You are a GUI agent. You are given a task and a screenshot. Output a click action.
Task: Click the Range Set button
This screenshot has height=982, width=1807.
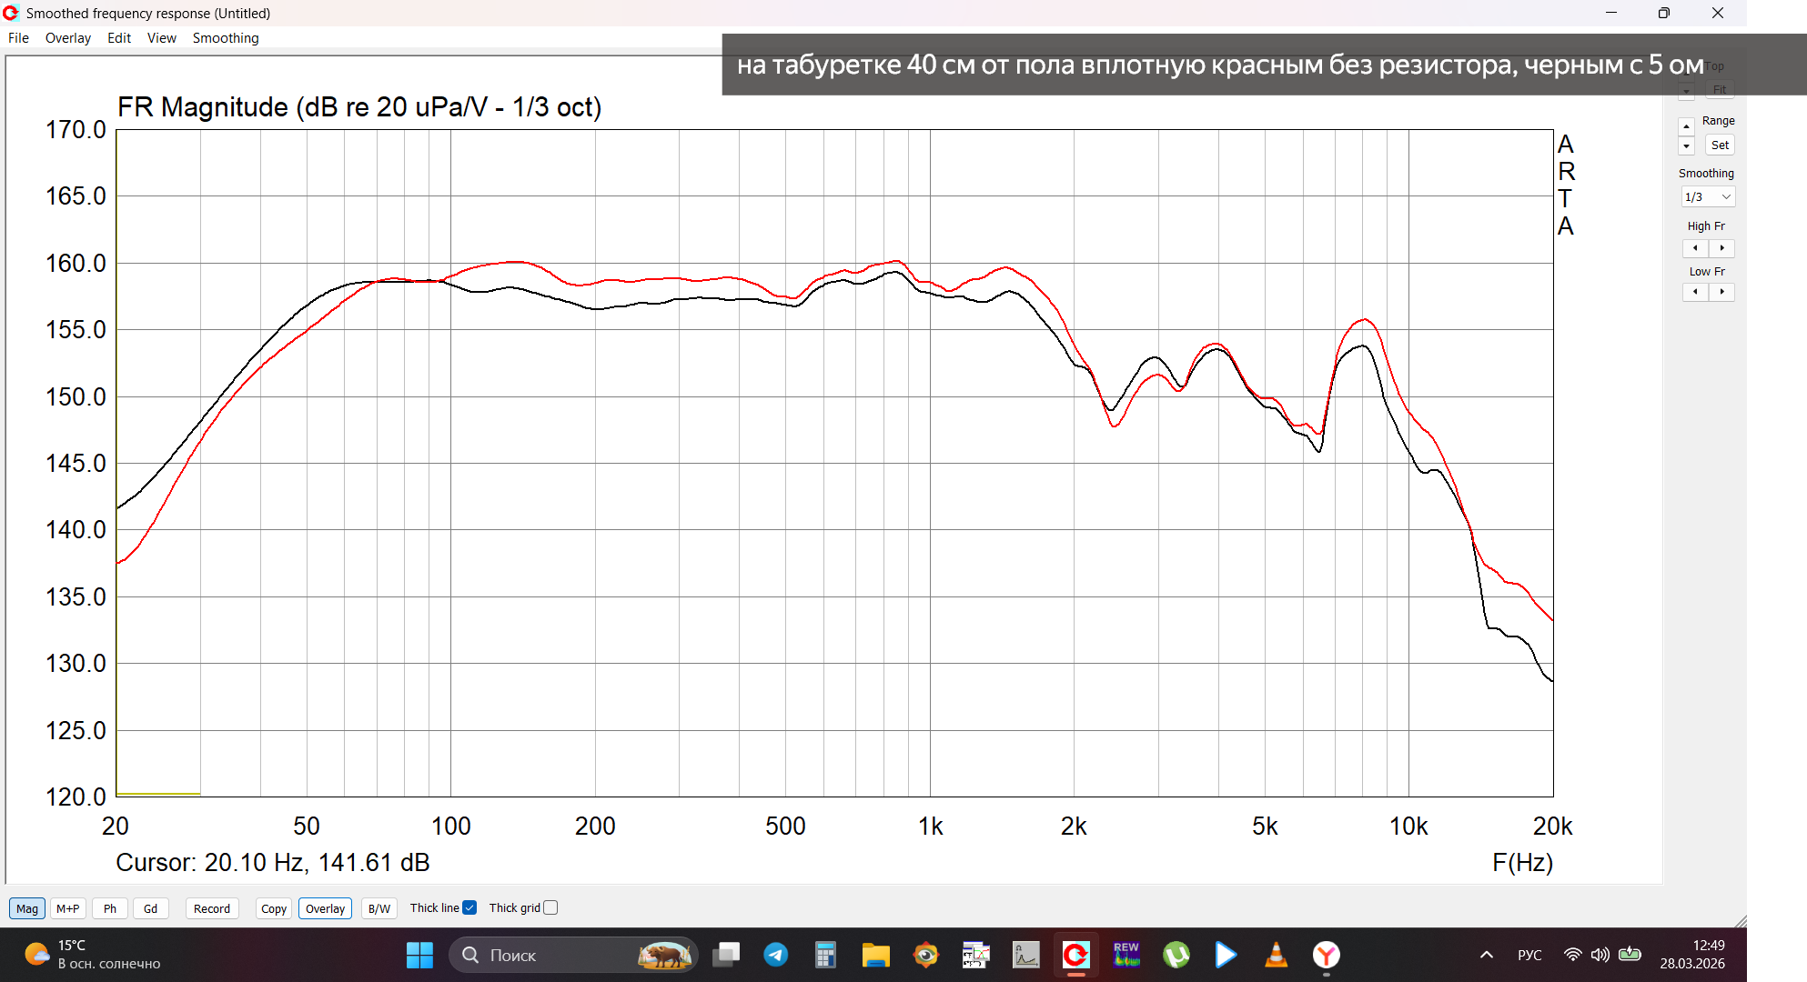(x=1719, y=145)
